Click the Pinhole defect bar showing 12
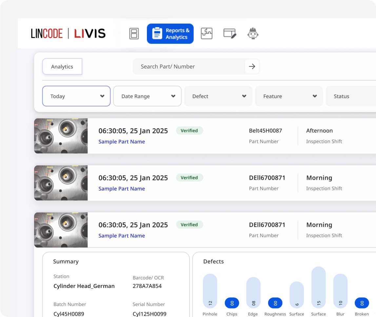The height and width of the screenshot is (317, 376). [x=210, y=291]
